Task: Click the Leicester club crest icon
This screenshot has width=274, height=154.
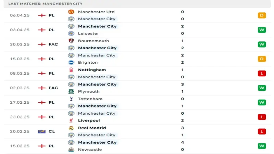Action: [x=71, y=33]
